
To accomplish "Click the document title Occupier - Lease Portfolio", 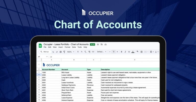I will tap(66, 44).
